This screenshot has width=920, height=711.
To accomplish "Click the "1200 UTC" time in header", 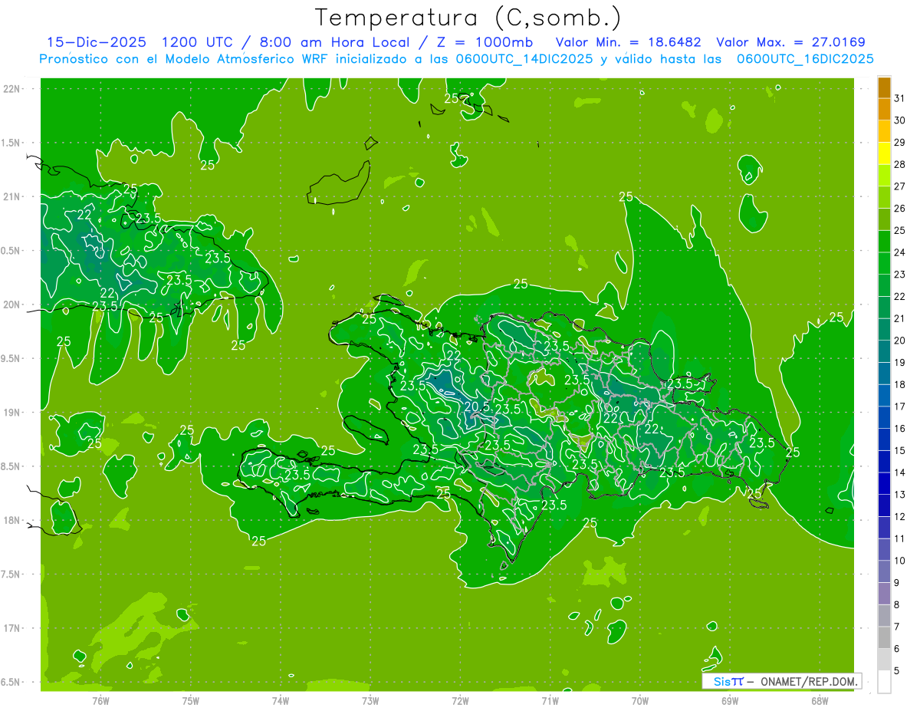I will pos(197,43).
